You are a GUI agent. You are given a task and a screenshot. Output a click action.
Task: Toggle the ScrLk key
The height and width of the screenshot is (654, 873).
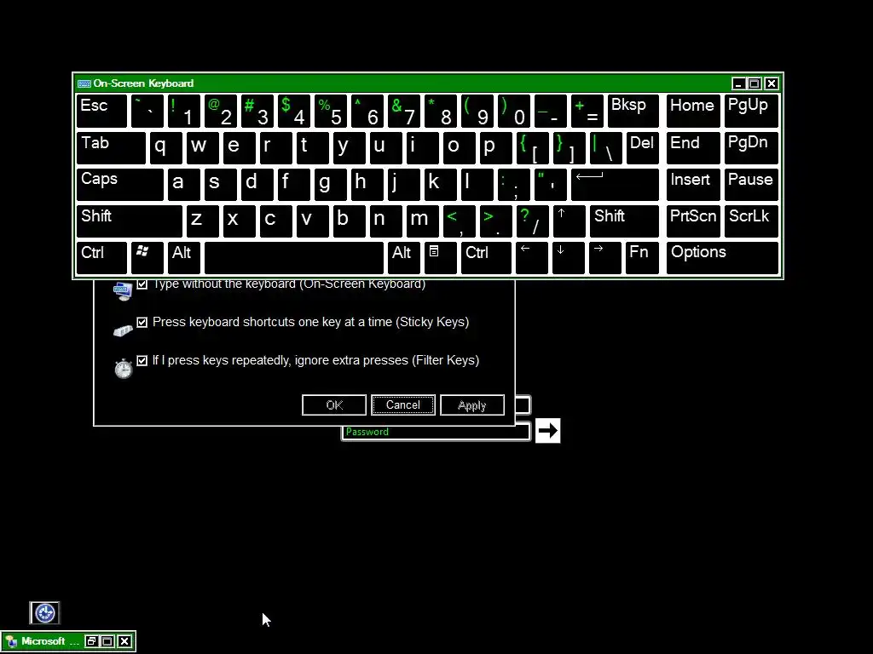(752, 221)
